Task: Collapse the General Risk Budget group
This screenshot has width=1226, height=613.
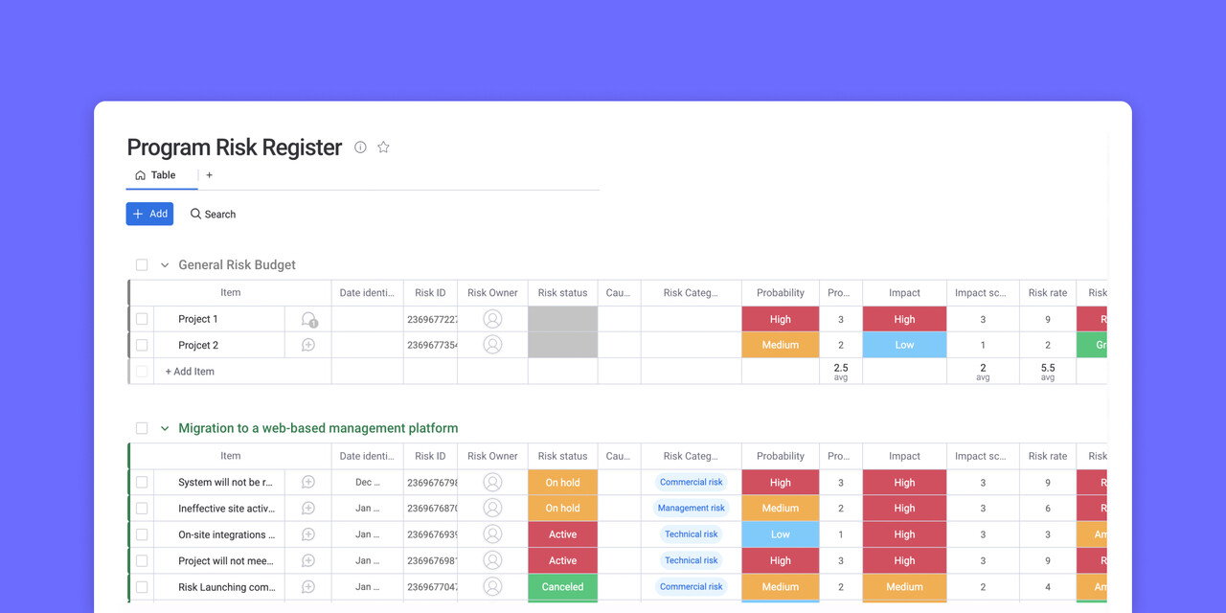Action: pos(165,265)
